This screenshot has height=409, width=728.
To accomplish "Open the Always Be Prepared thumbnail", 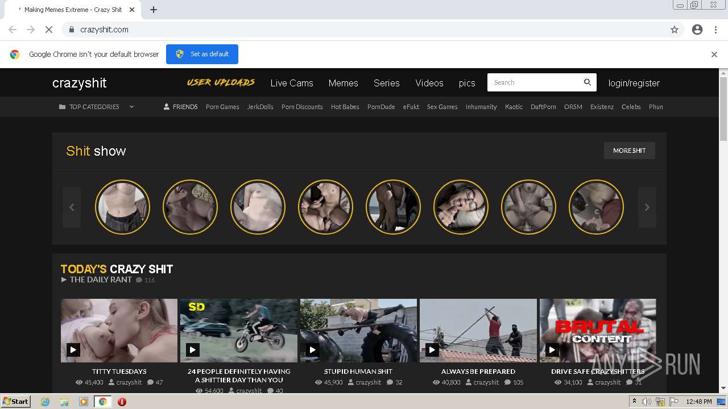I will pyautogui.click(x=478, y=331).
